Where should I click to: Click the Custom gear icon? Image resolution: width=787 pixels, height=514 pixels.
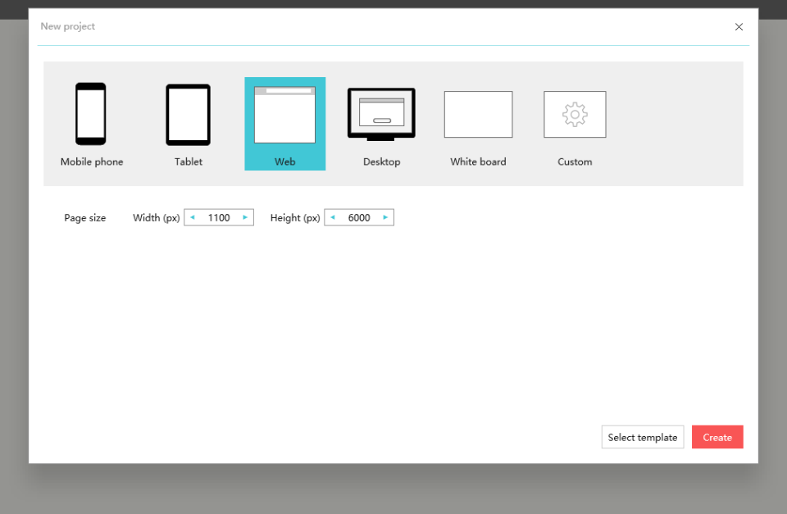pyautogui.click(x=575, y=115)
